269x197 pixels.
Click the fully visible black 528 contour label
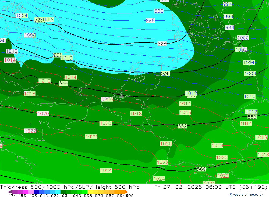click(162, 44)
